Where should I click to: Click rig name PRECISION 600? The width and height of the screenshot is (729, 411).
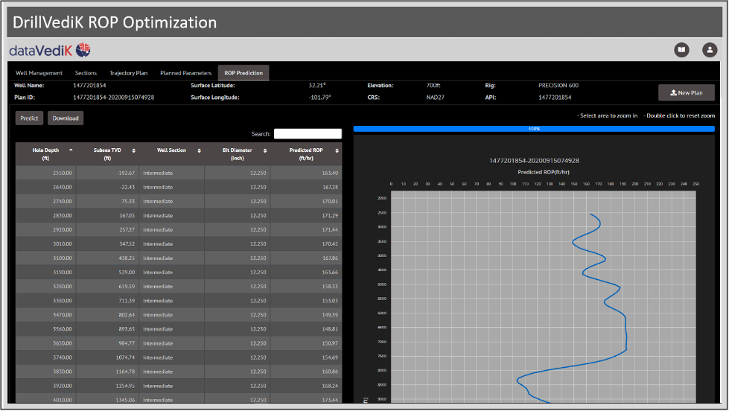(x=558, y=86)
